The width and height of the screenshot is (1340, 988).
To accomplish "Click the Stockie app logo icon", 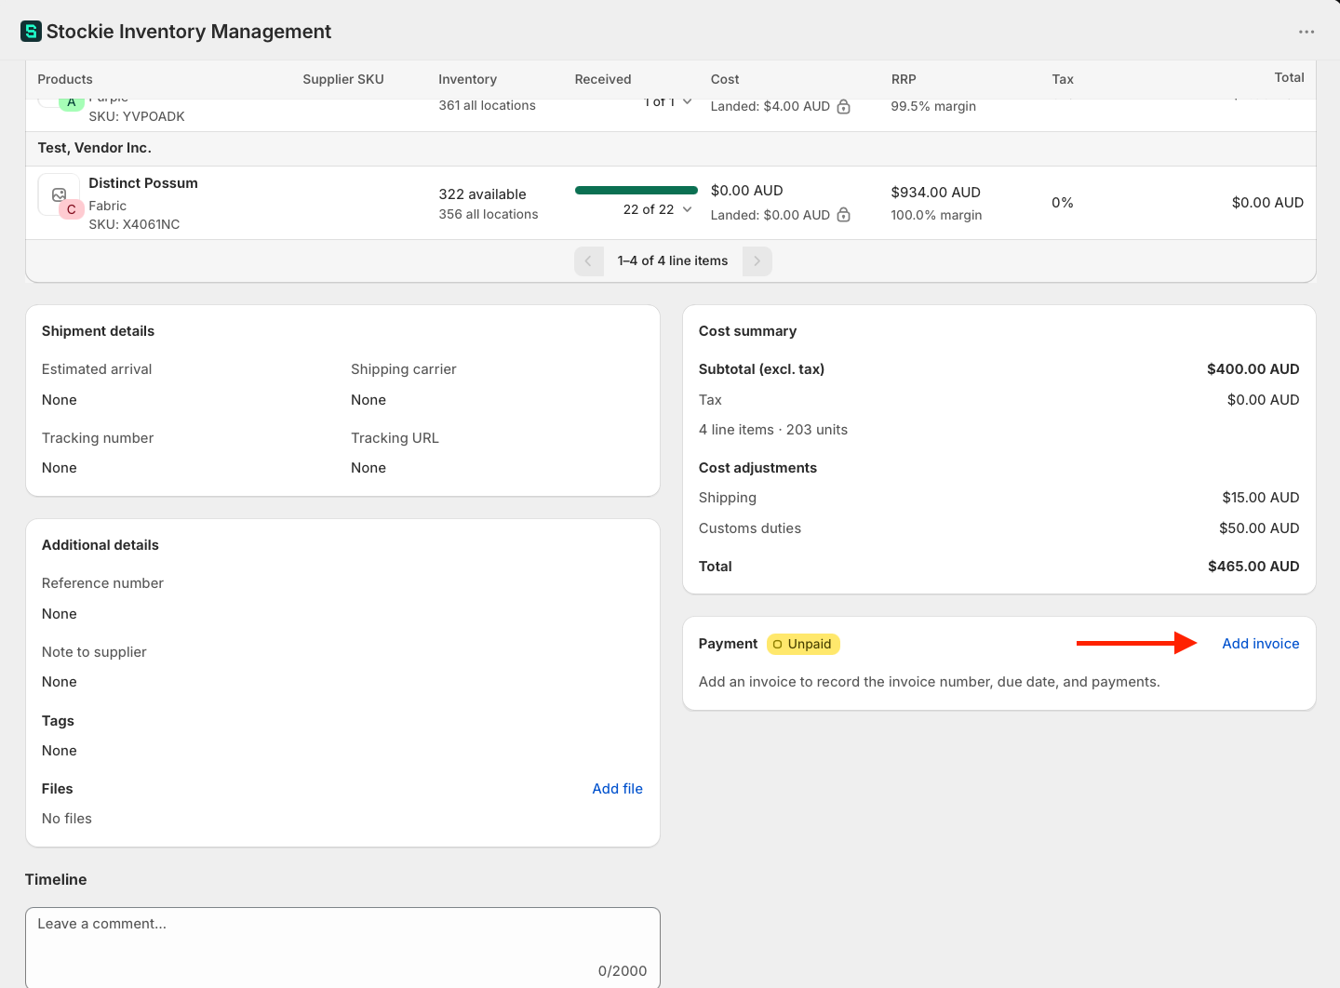I will [x=31, y=32].
